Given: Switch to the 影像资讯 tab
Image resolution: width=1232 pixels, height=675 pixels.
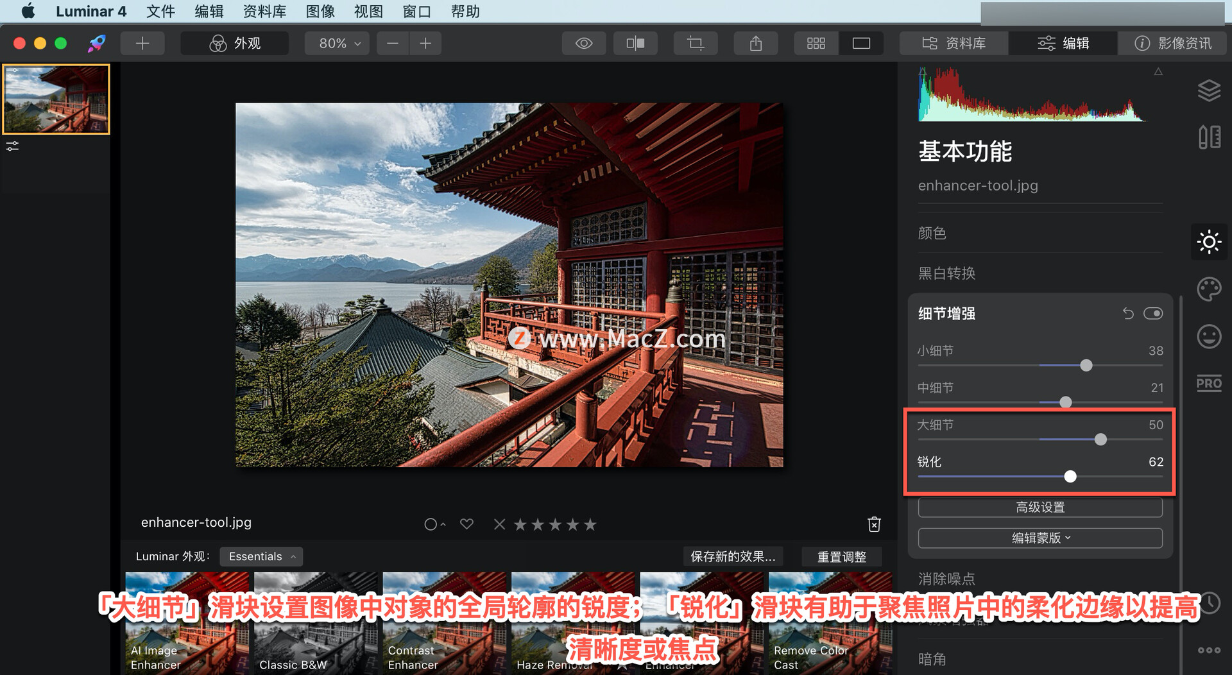Looking at the screenshot, I should tap(1172, 43).
